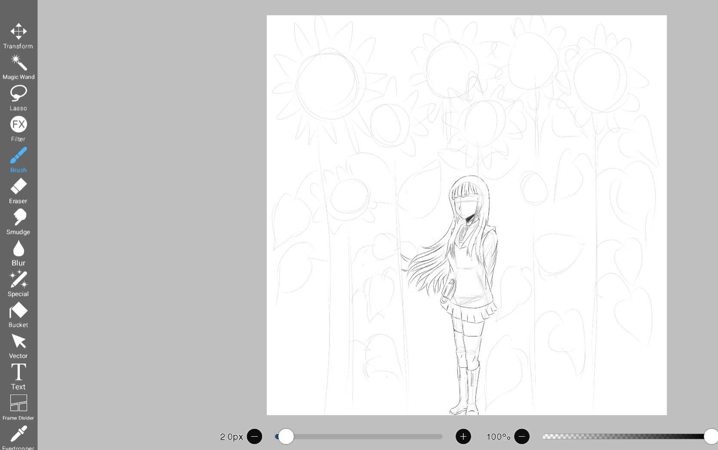Click the brush thickness slider handle
Viewport: 718px width, 450px height.
[286, 437]
